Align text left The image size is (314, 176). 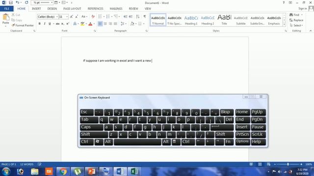pos(100,24)
